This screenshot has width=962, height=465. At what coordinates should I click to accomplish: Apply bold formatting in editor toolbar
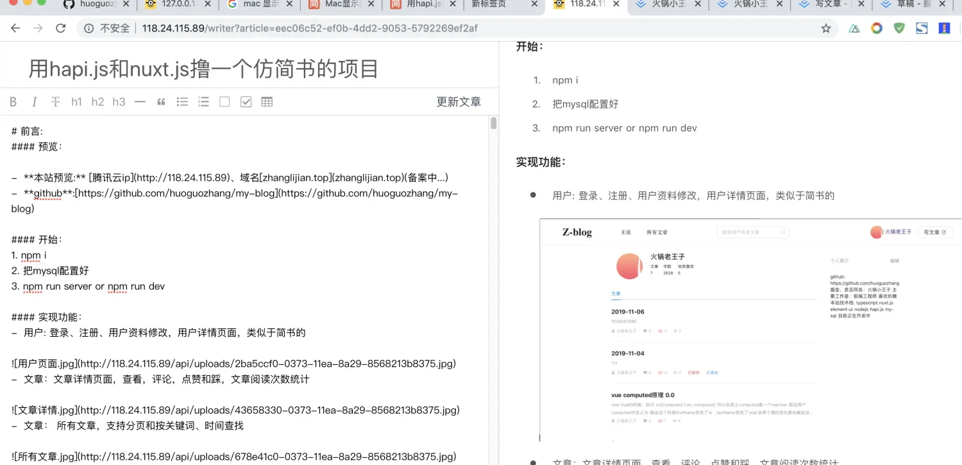coord(13,102)
